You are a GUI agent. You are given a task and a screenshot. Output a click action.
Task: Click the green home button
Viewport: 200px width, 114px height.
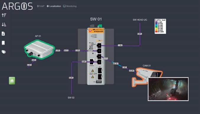[x=12, y=81]
